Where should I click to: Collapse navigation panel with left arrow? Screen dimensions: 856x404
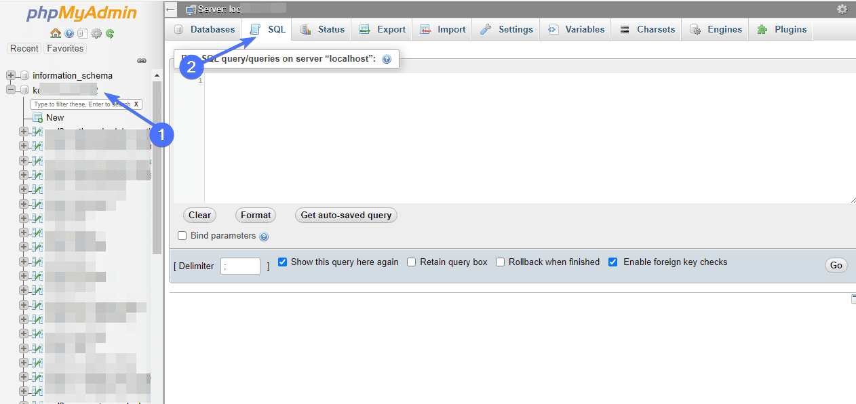171,9
